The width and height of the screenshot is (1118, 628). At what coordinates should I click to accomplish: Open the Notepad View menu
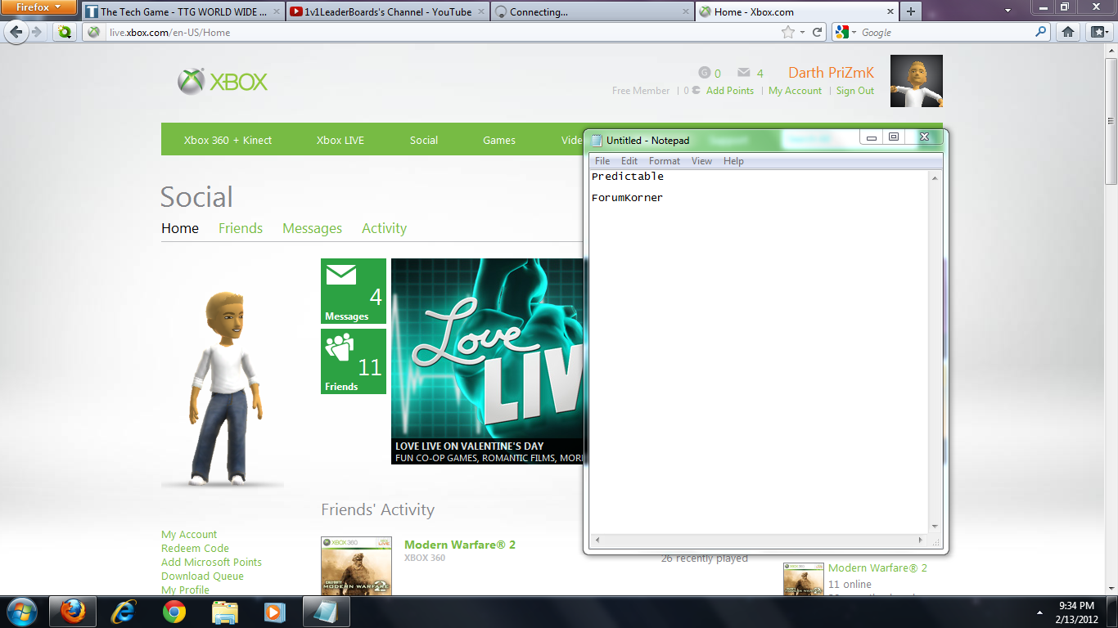tap(701, 161)
